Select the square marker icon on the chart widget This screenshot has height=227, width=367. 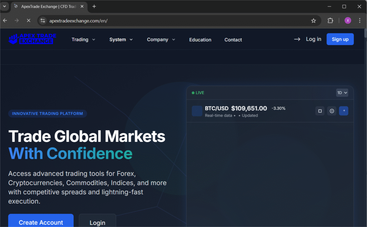coord(319,111)
